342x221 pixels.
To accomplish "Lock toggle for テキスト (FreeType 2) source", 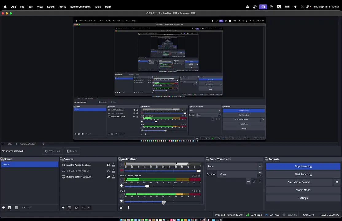I will [113, 171].
